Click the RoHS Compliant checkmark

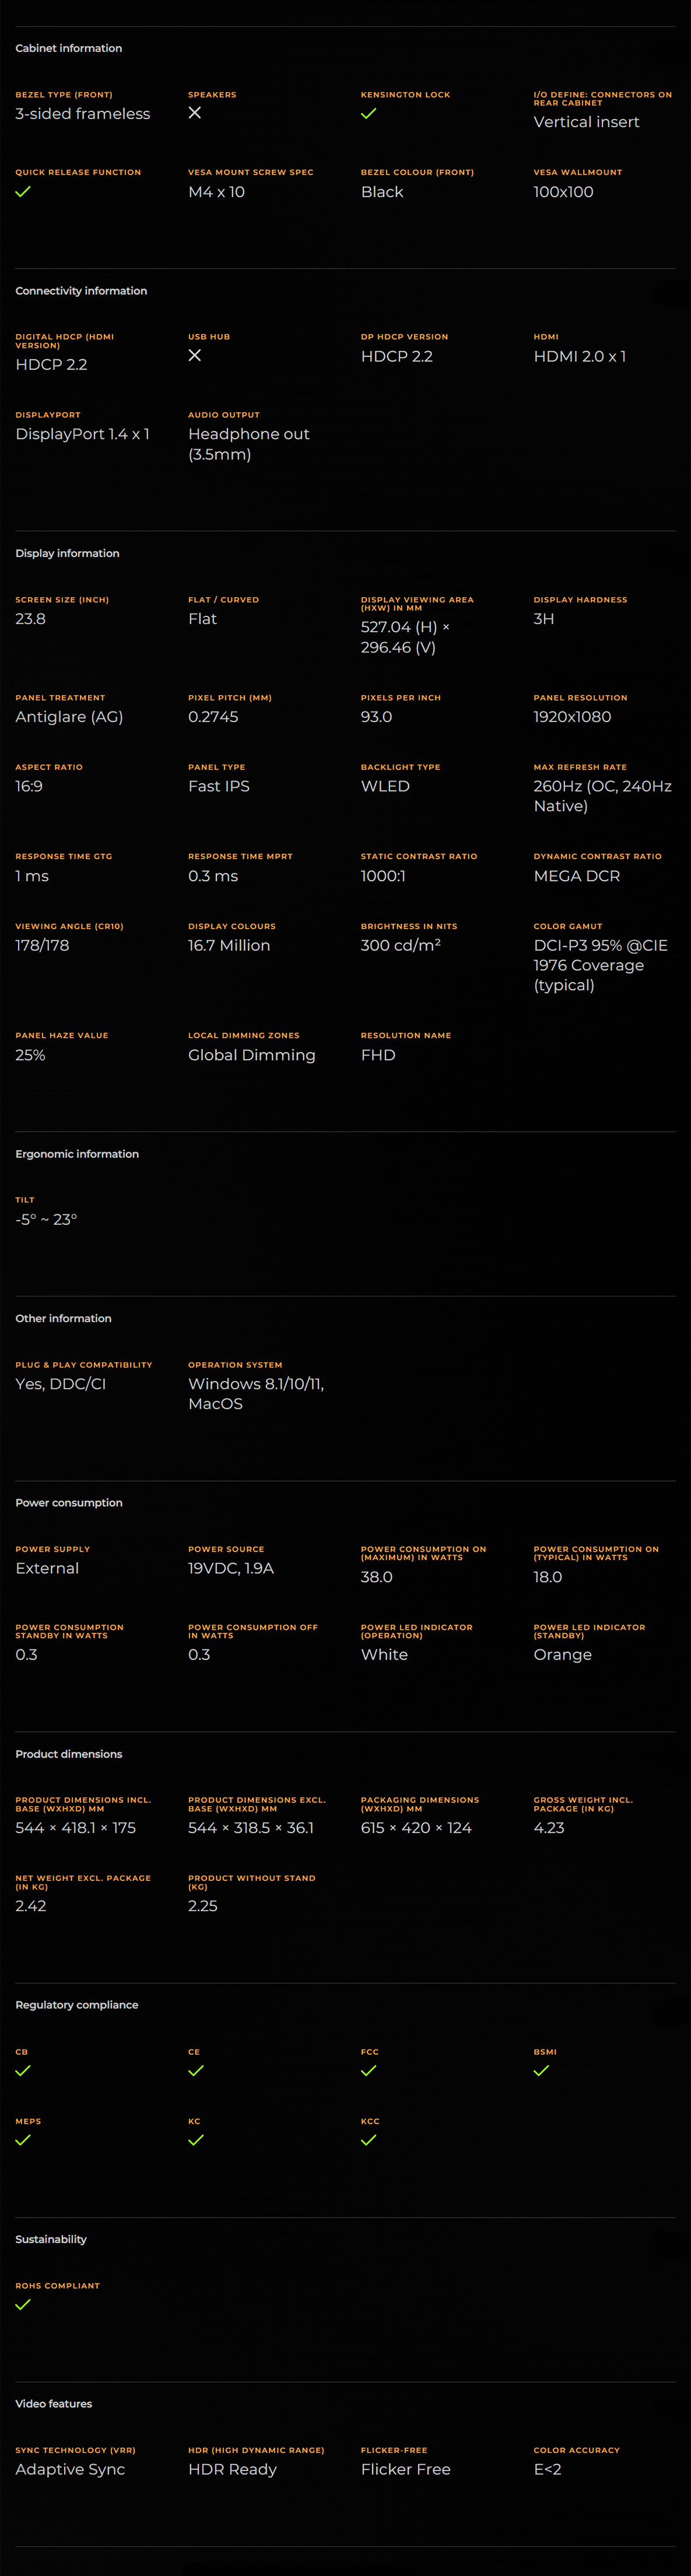coord(23,2304)
